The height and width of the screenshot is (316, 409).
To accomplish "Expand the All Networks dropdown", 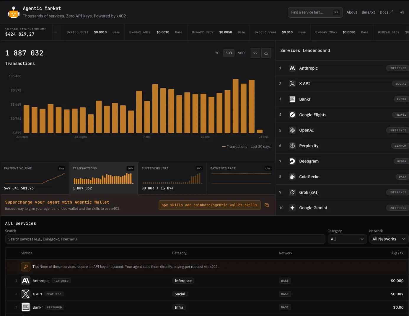I will click(389, 239).
